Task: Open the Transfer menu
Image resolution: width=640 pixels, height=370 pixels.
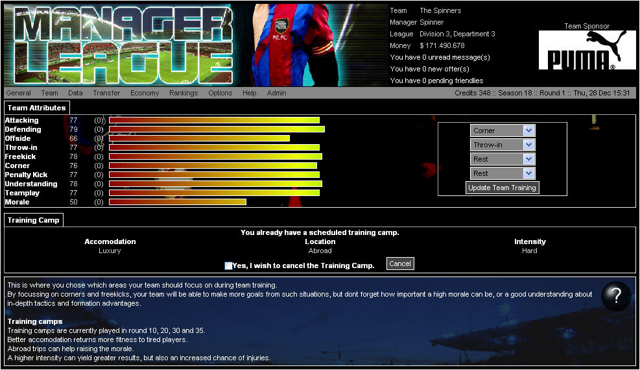Action: coord(106,93)
